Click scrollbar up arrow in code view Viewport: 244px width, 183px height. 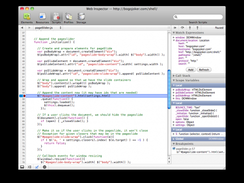[169, 158]
